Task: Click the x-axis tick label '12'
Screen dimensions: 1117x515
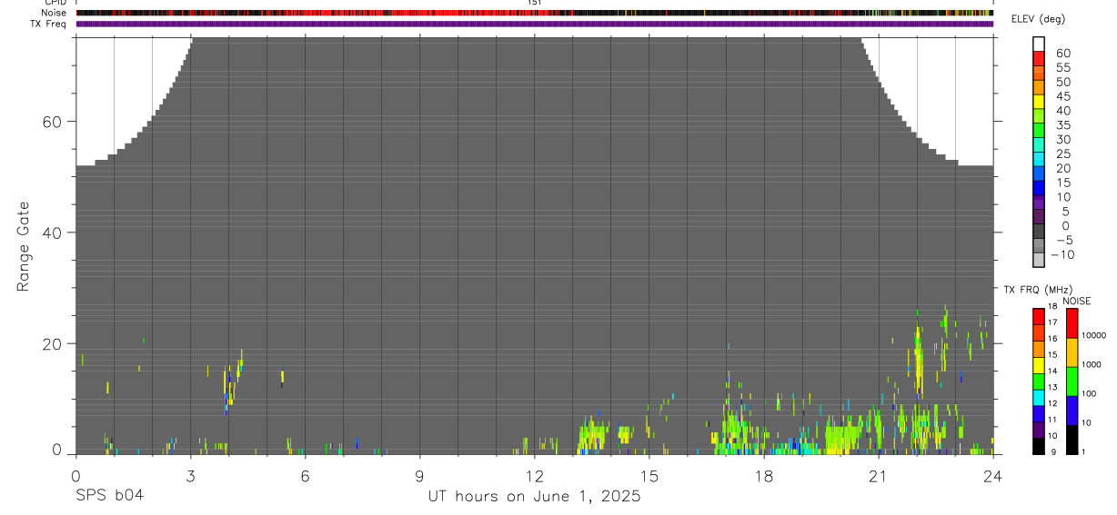Action: point(535,475)
